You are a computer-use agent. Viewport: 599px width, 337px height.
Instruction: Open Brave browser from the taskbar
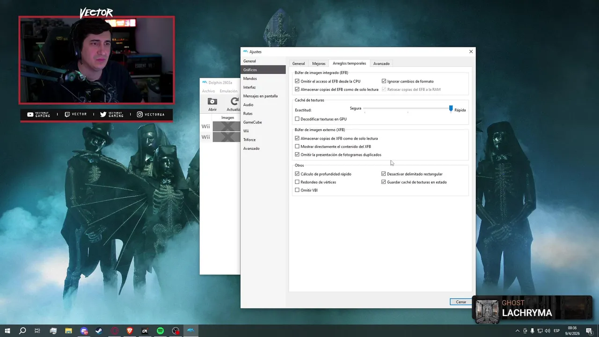click(x=130, y=331)
